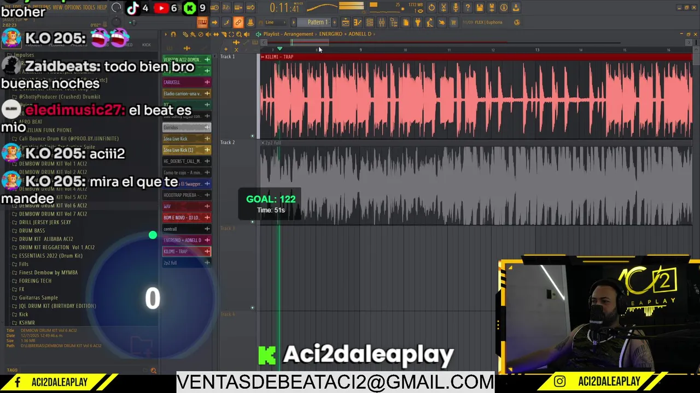Open the shopping cart icon
700x393 pixels.
[453, 22]
